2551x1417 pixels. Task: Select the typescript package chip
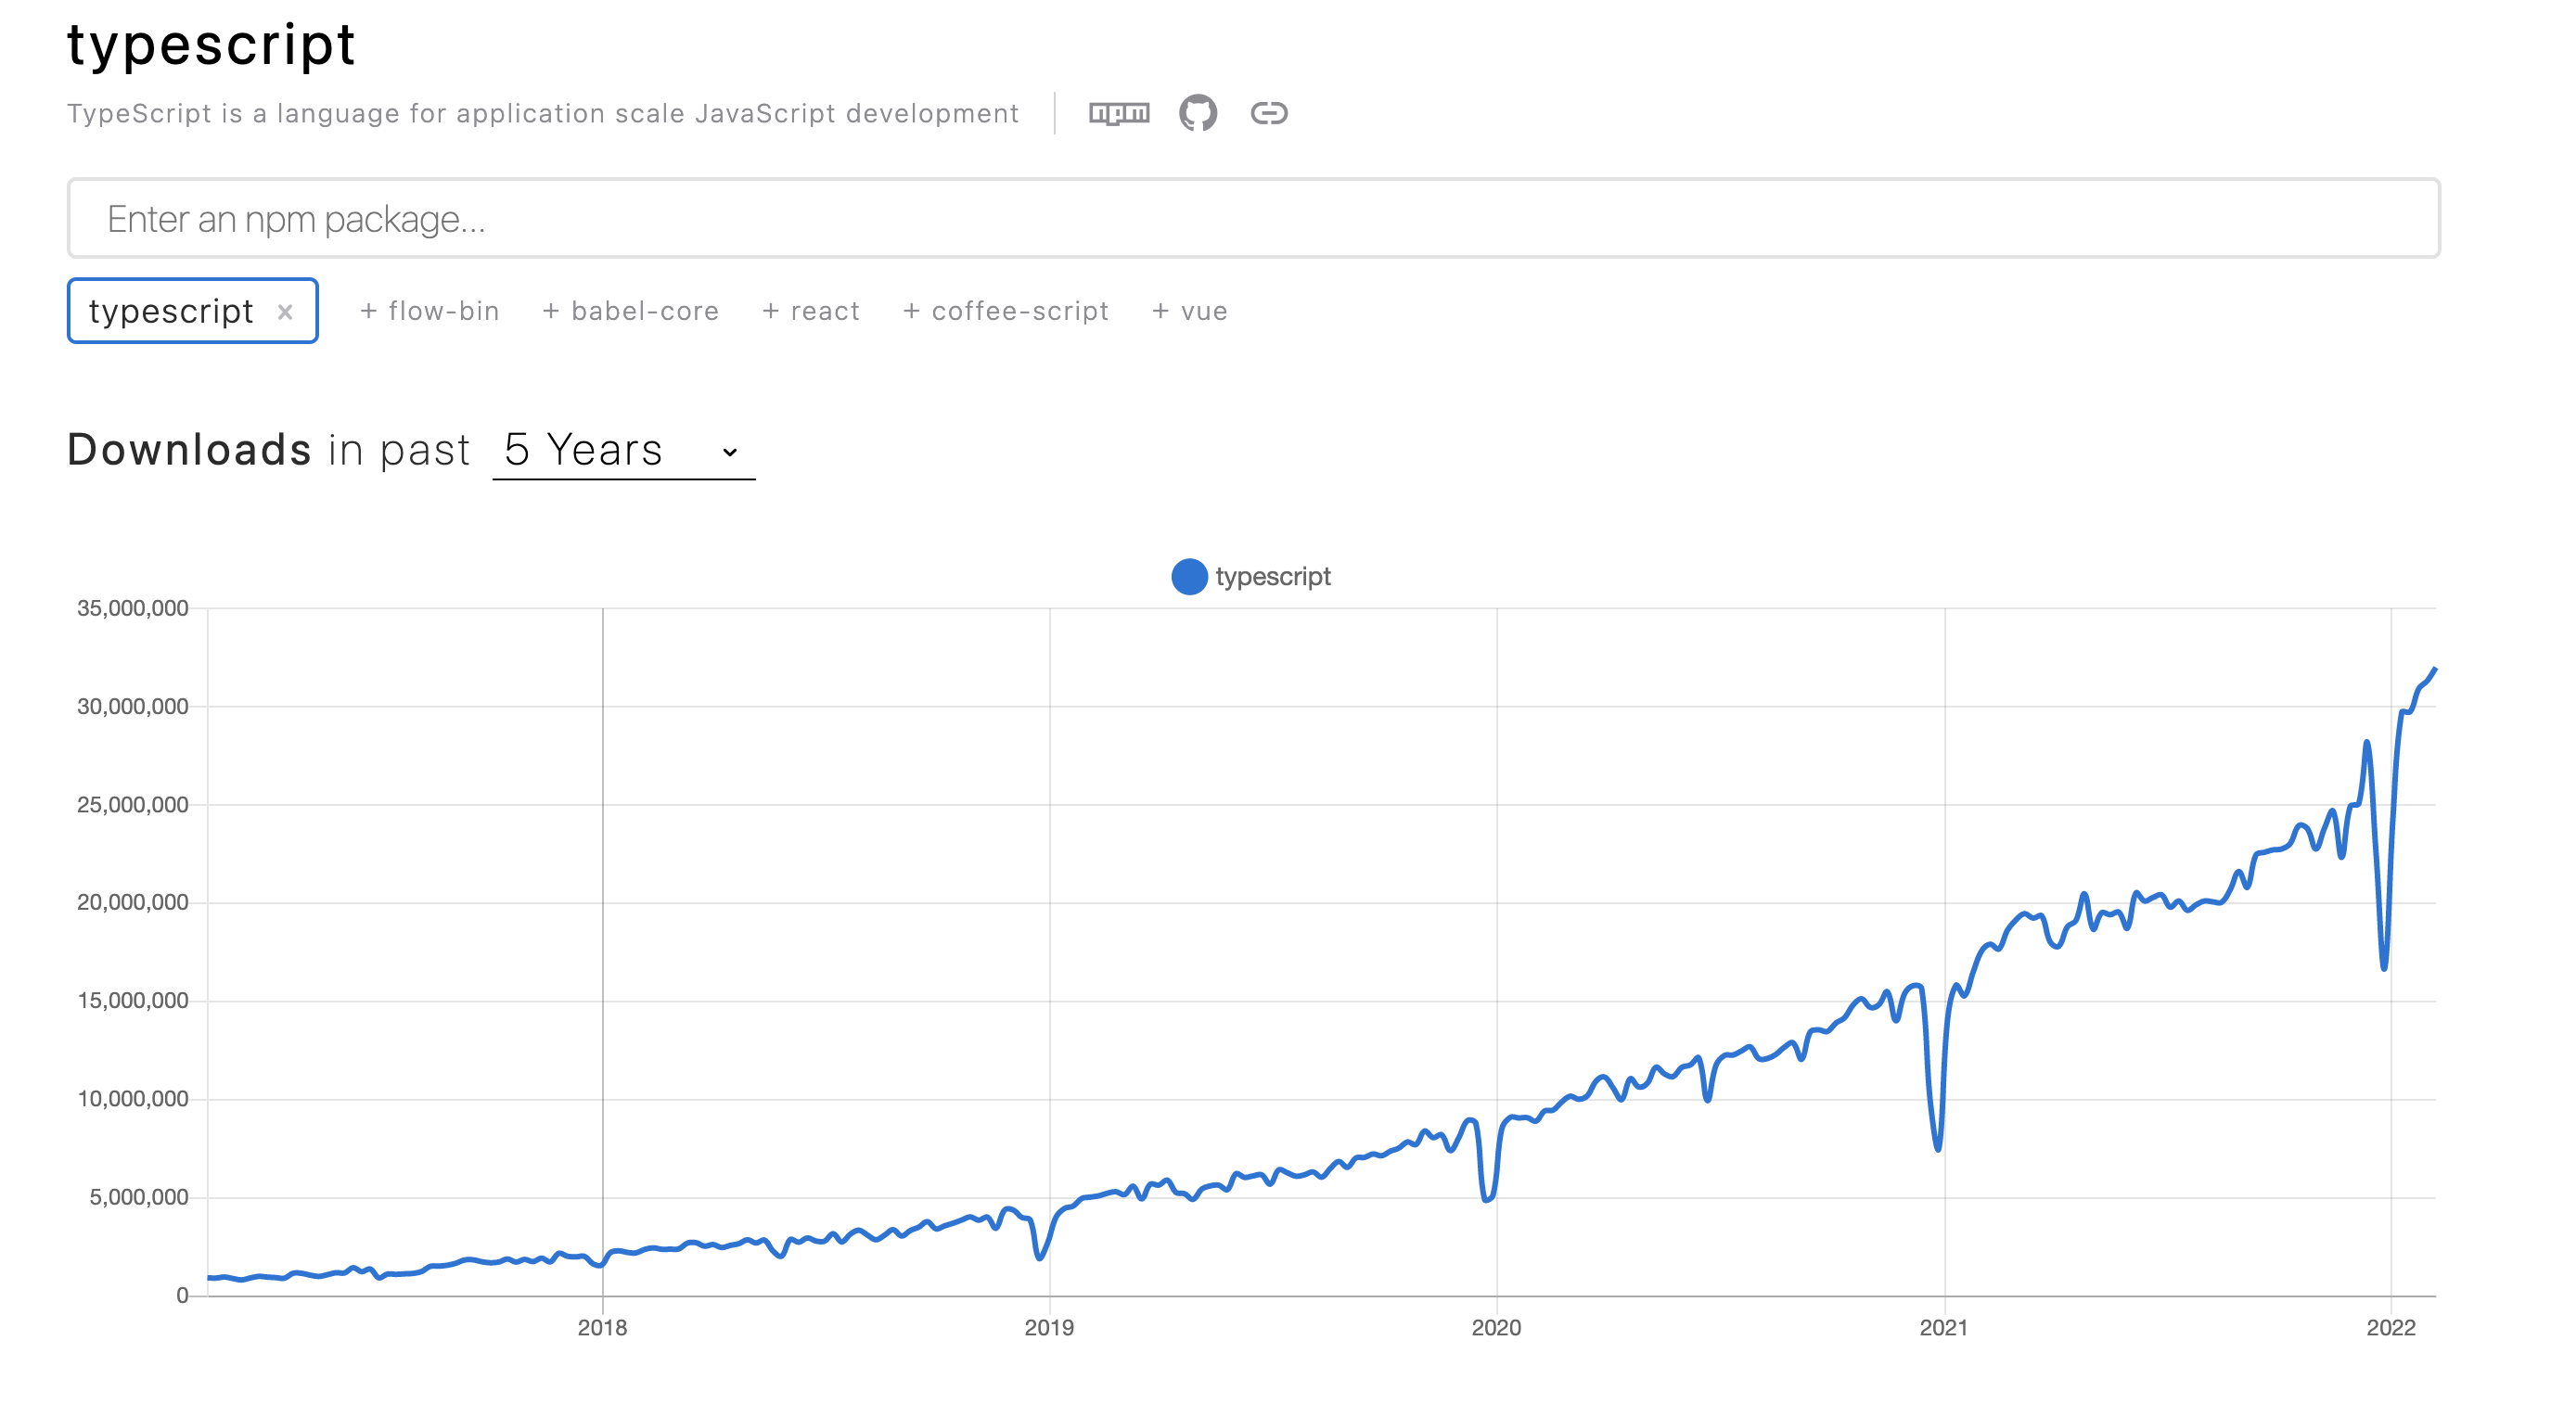click(x=171, y=311)
